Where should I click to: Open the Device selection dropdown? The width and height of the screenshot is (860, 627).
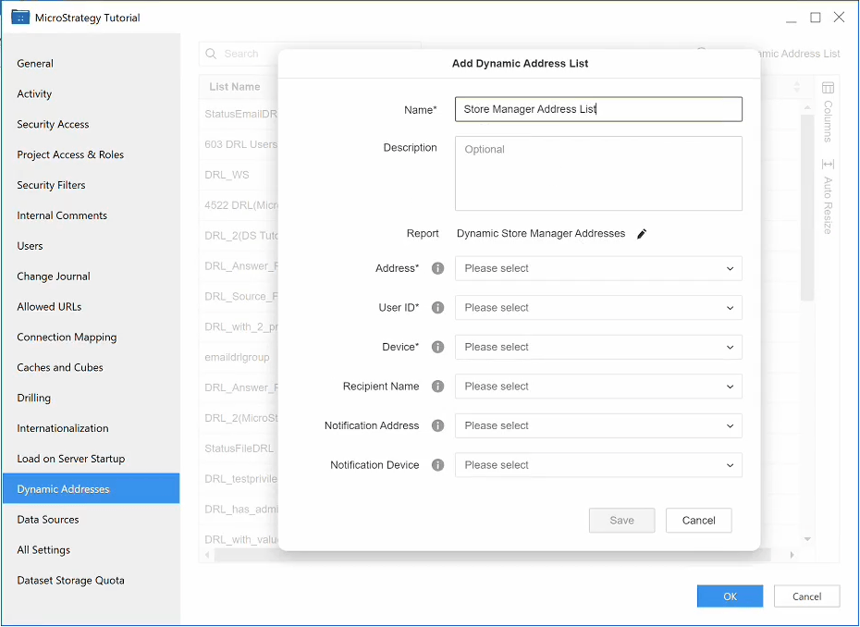pyautogui.click(x=598, y=348)
